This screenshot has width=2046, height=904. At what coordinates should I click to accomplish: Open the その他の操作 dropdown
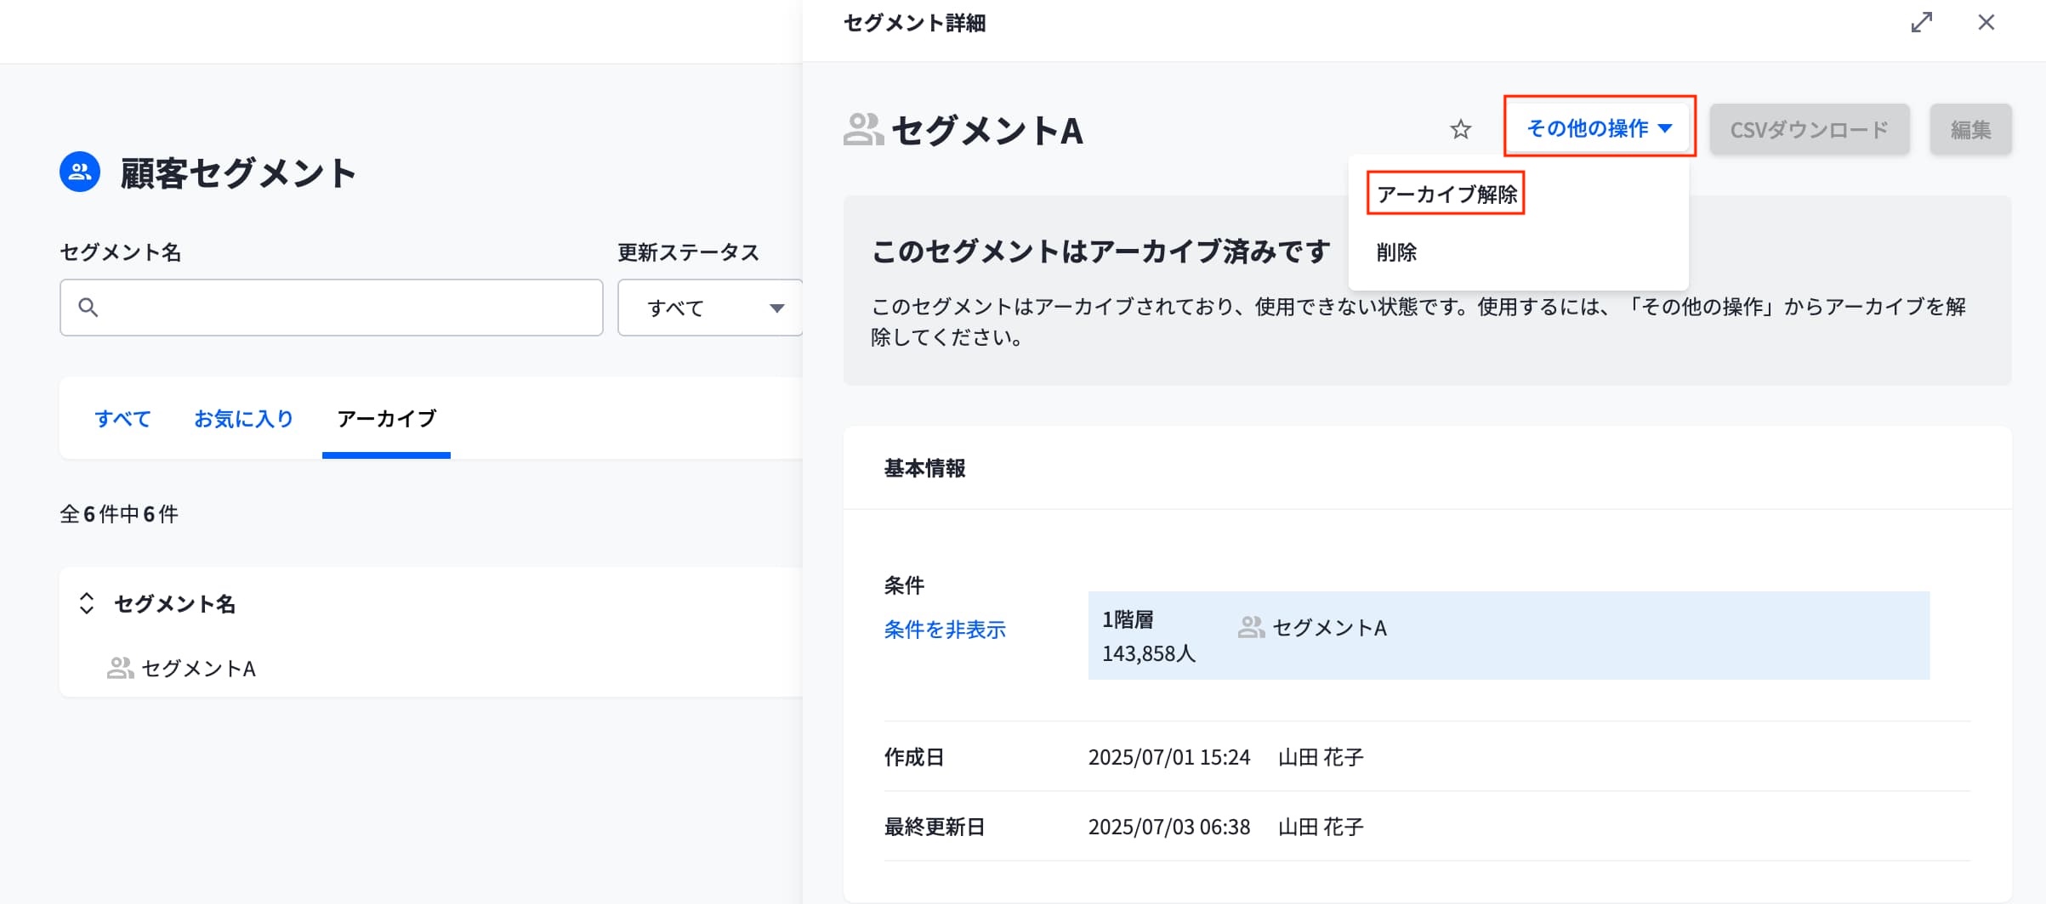pyautogui.click(x=1599, y=128)
